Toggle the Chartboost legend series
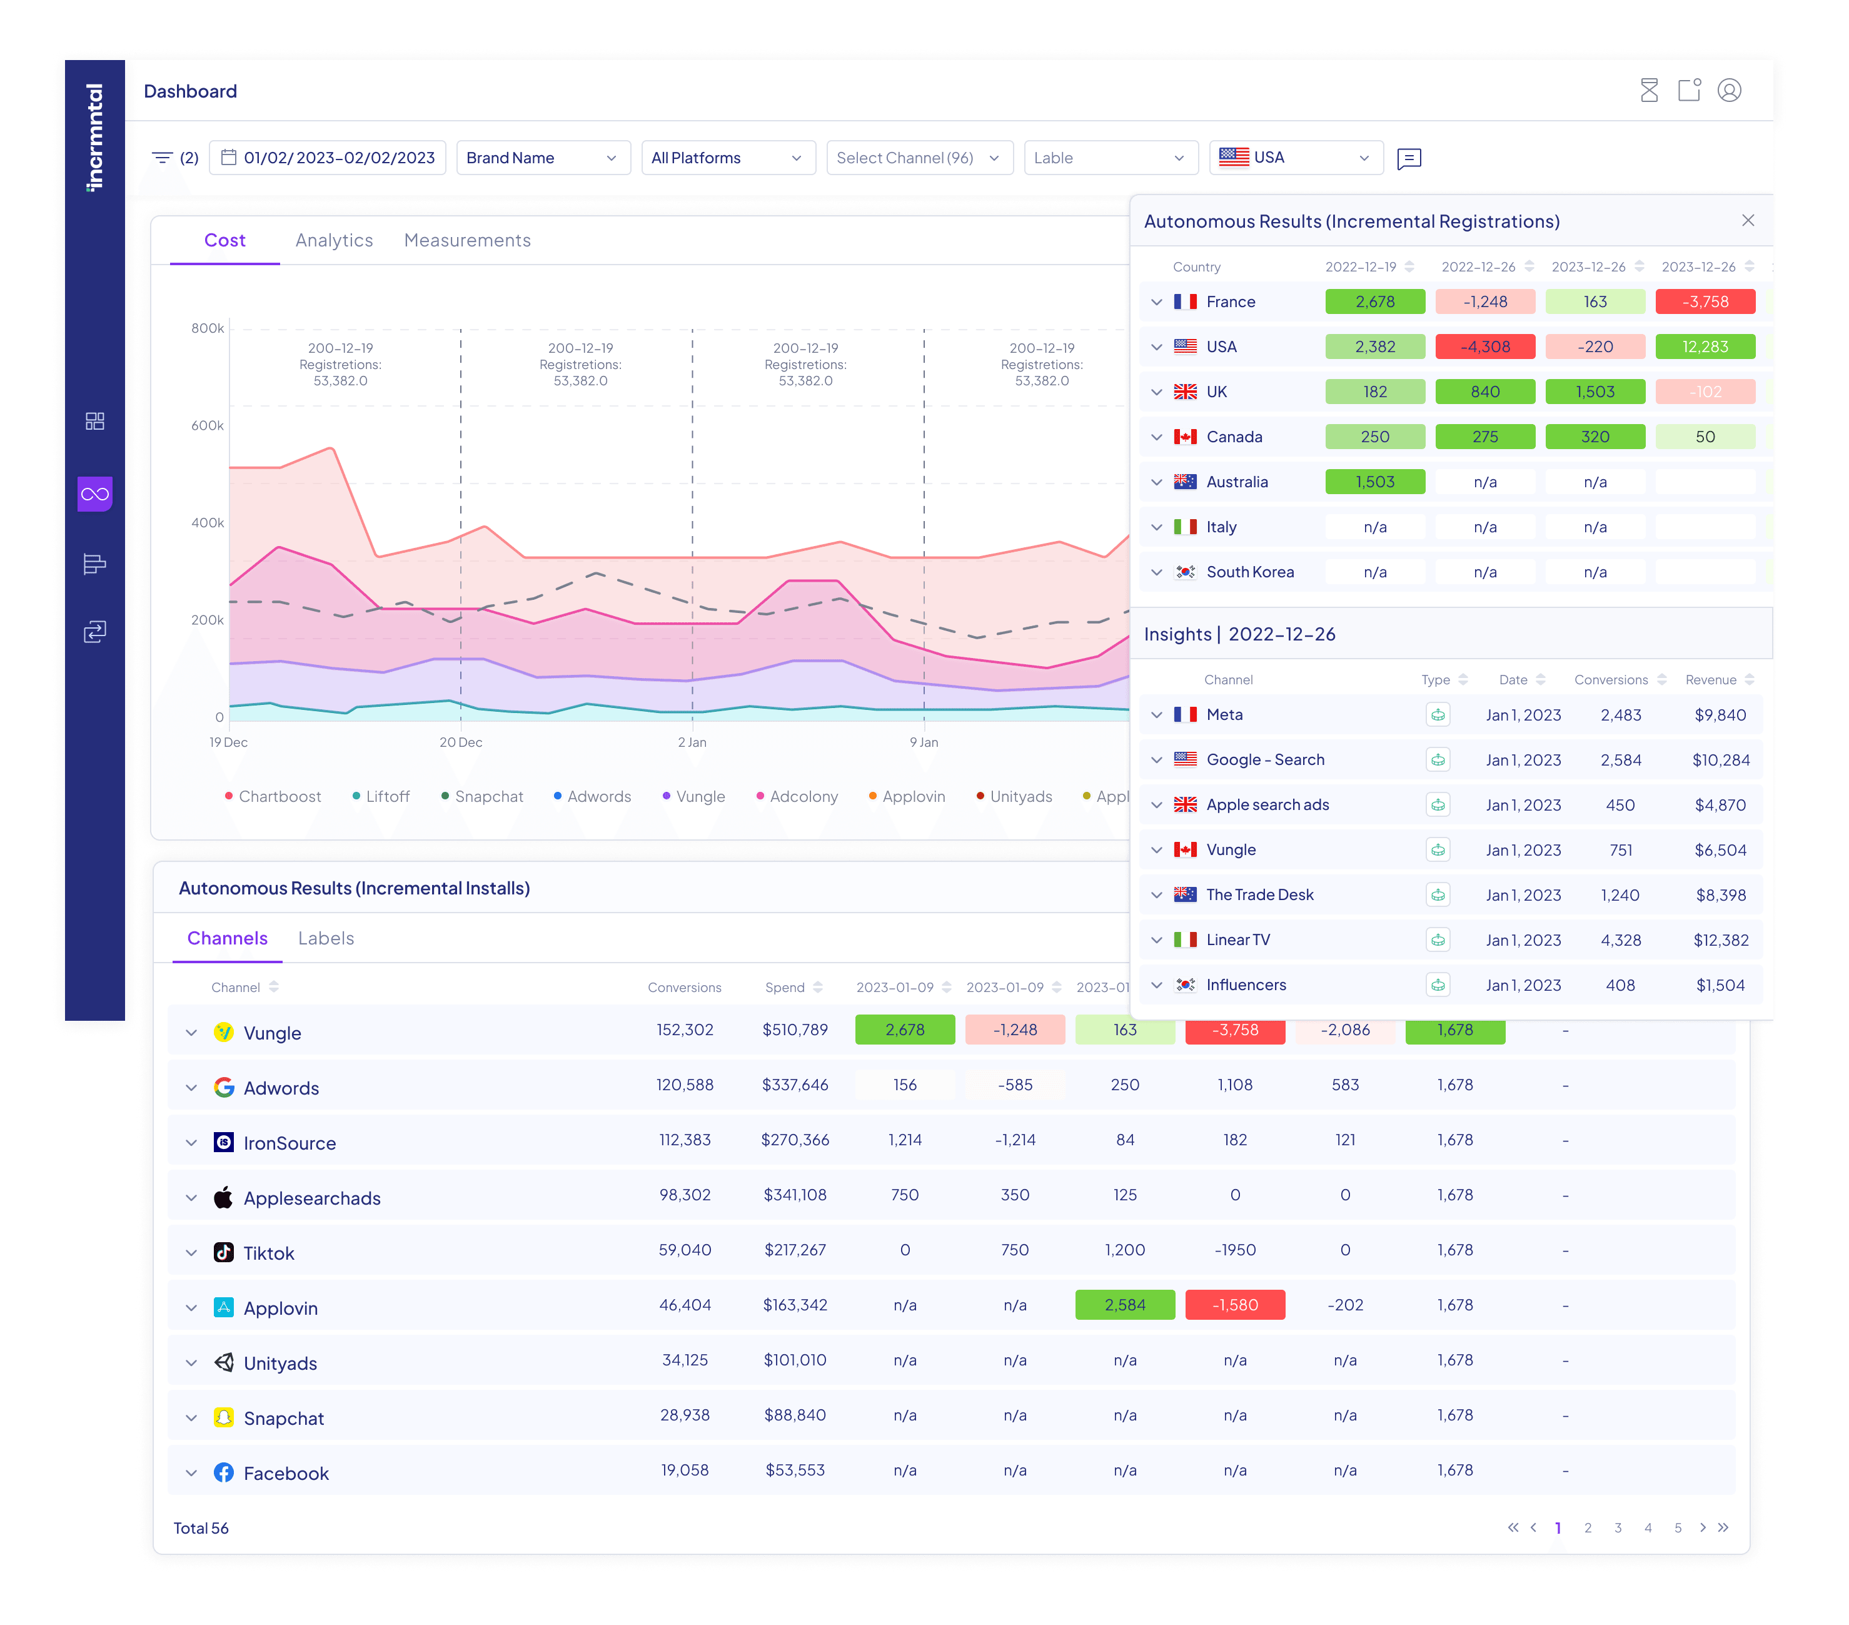The width and height of the screenshot is (1849, 1625). click(280, 796)
